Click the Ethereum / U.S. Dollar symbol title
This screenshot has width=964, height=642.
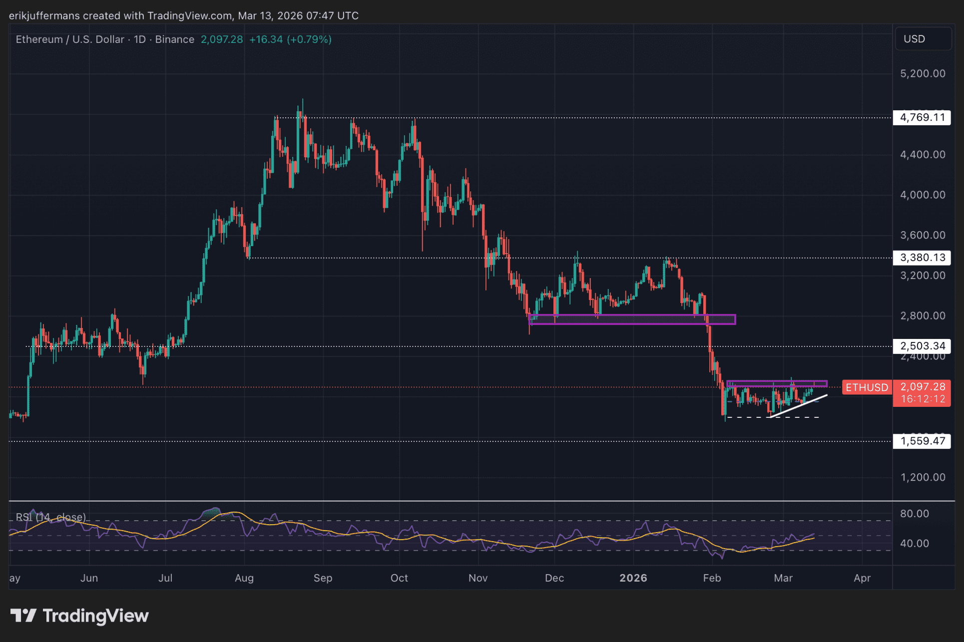click(69, 39)
